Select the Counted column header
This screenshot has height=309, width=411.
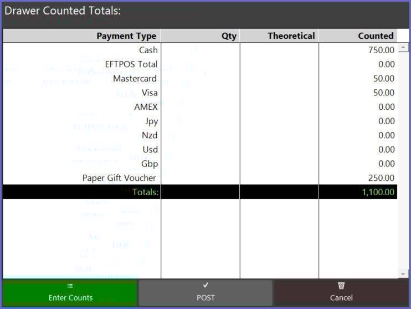375,36
